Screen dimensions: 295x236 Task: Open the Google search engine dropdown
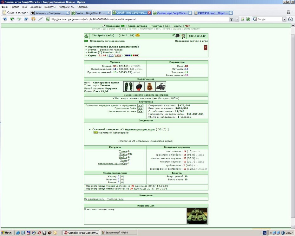point(284,19)
